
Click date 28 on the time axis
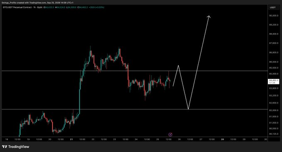[x=222, y=139]
